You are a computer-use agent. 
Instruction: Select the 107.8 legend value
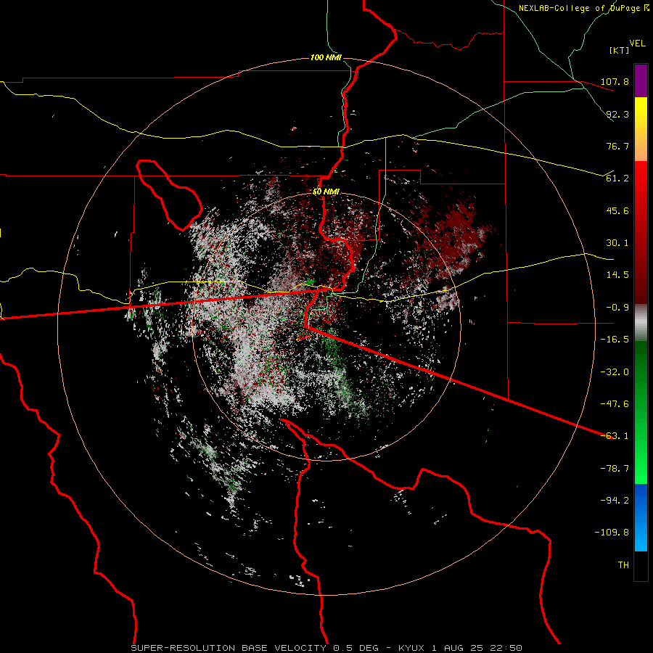click(x=615, y=81)
